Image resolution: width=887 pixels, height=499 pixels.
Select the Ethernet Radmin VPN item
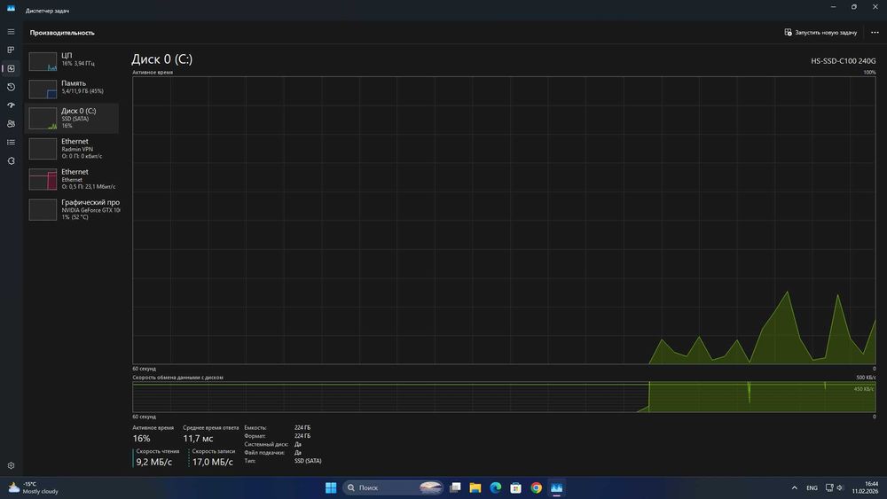pyautogui.click(x=73, y=149)
